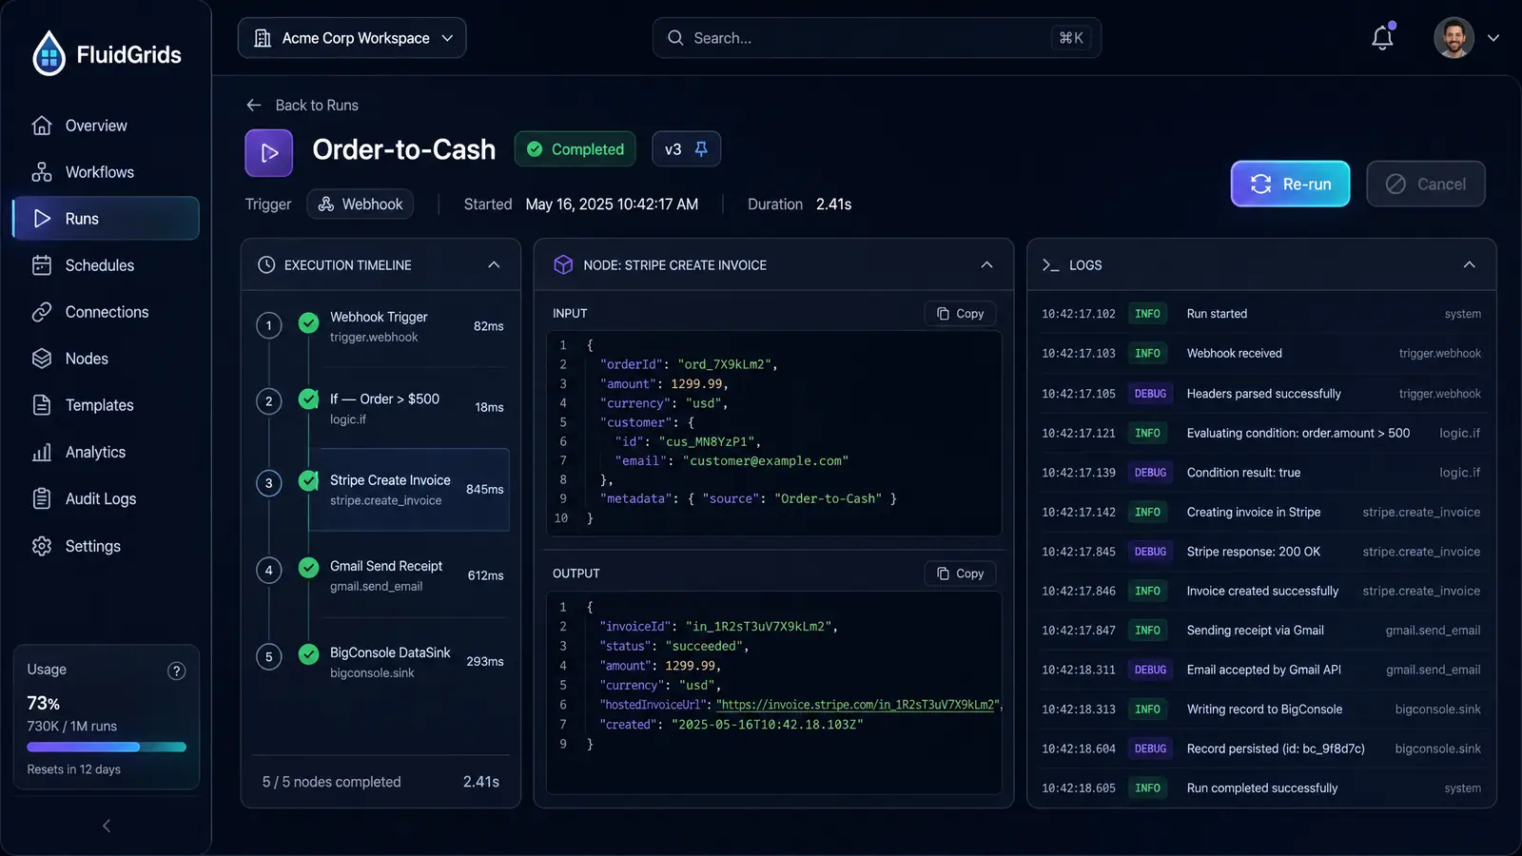Click the v3 pinned version button
The height and width of the screenshot is (856, 1522).
[686, 149]
